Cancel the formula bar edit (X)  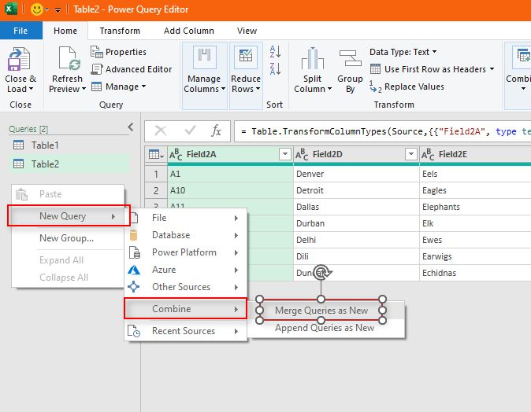(x=161, y=131)
